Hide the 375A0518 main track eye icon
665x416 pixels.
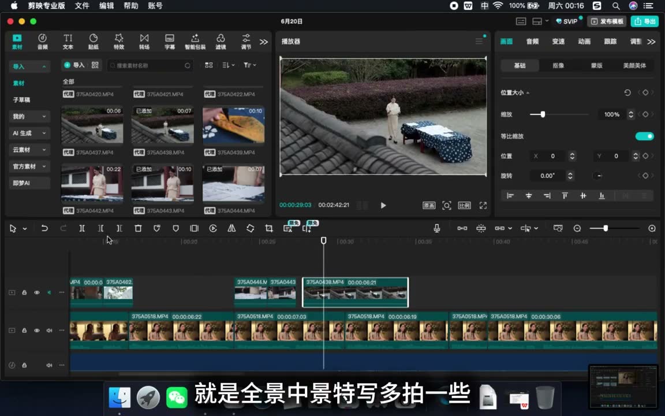(37, 330)
